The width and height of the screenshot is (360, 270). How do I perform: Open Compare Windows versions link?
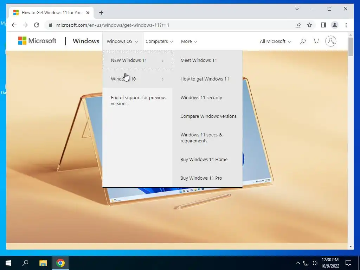coord(208,116)
